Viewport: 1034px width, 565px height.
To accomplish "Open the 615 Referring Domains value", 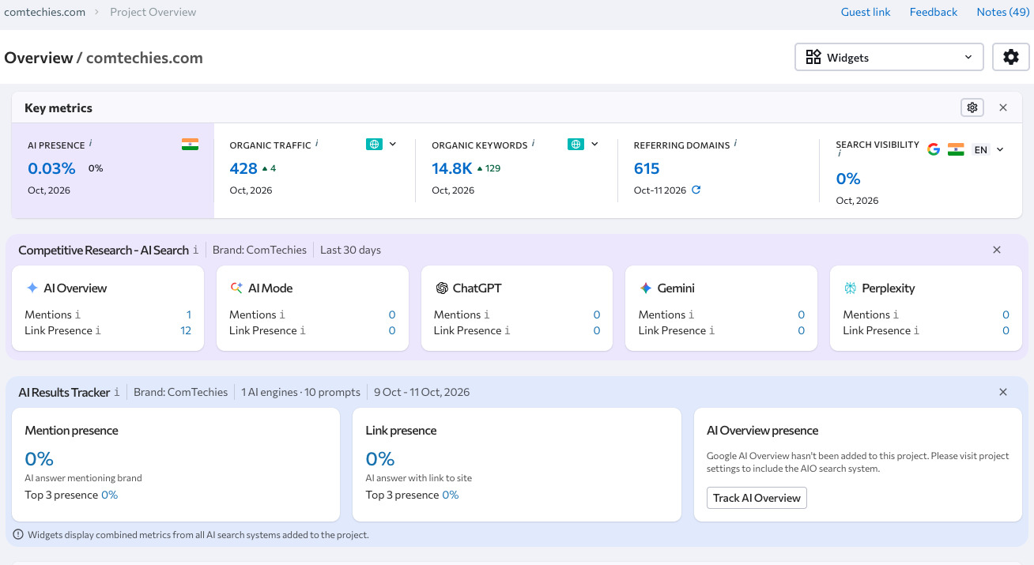I will (x=647, y=168).
